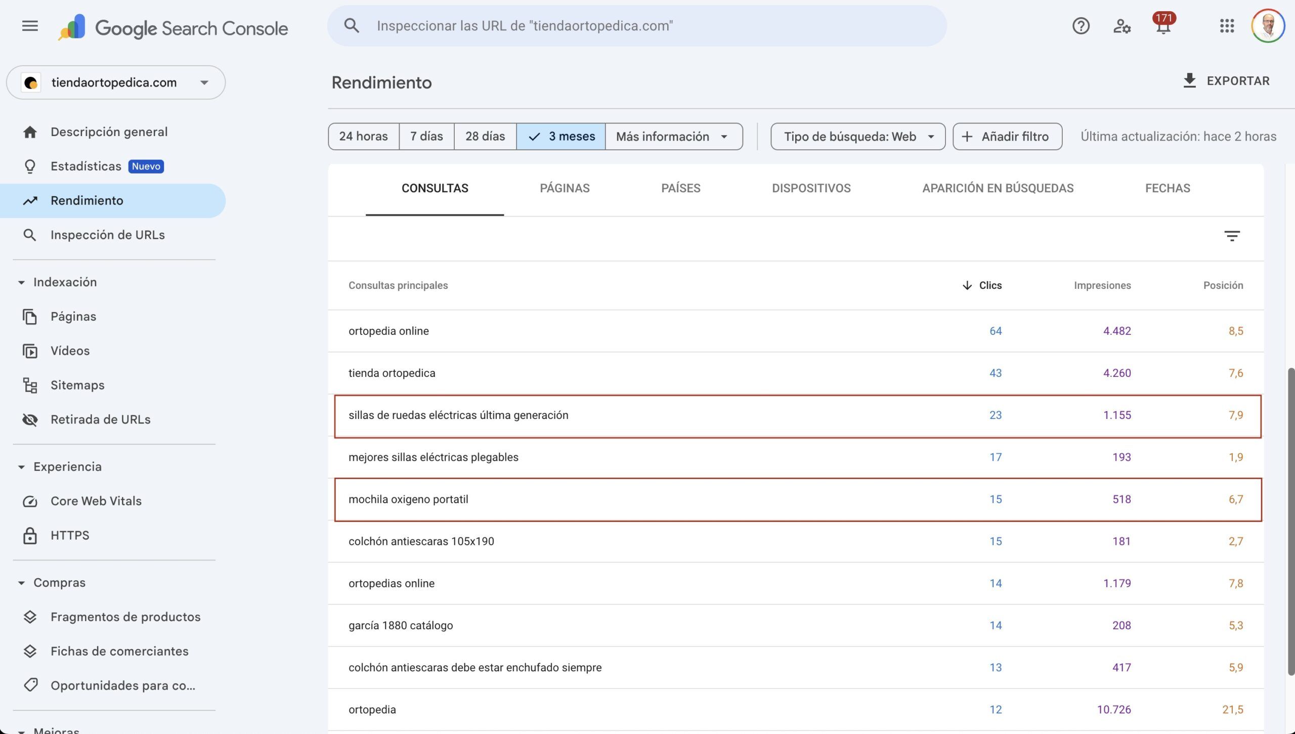Click the padlock icon for HTTPS
The width and height of the screenshot is (1295, 734).
click(30, 535)
